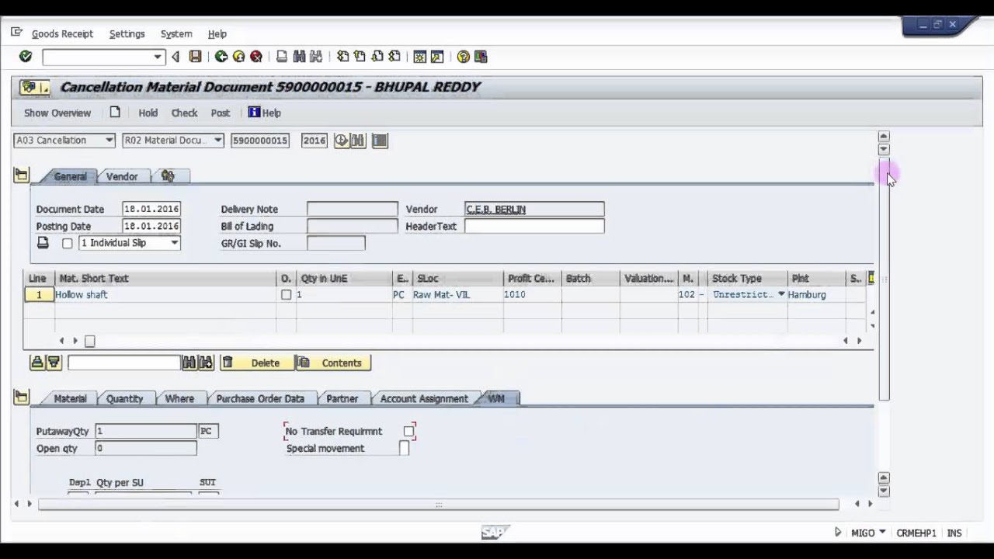Click the find next icon beside item search field
The image size is (994, 559).
tap(205, 363)
